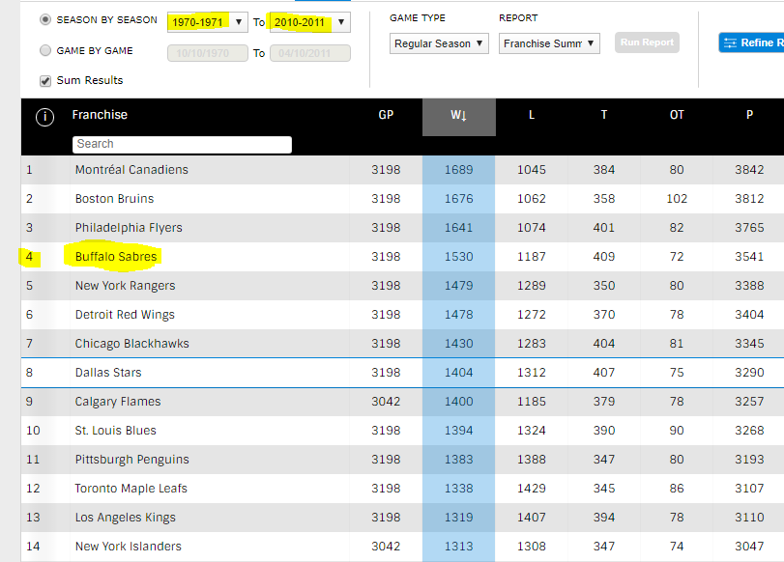Click Detroit Red Wings franchise name
This screenshot has height=562, width=784.
[125, 315]
